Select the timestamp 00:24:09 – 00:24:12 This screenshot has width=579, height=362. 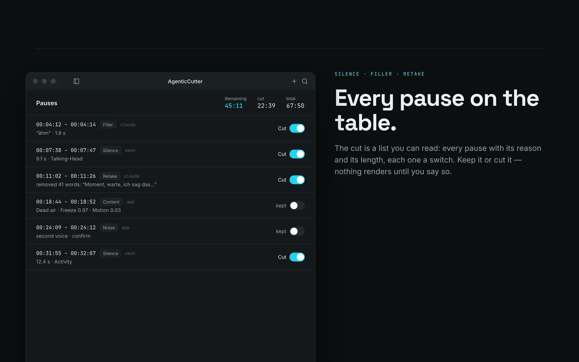(x=66, y=227)
